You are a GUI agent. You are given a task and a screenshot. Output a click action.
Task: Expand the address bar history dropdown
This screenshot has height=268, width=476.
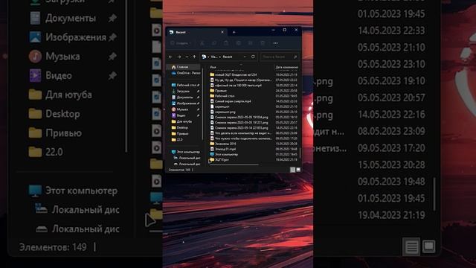[x=245, y=57]
